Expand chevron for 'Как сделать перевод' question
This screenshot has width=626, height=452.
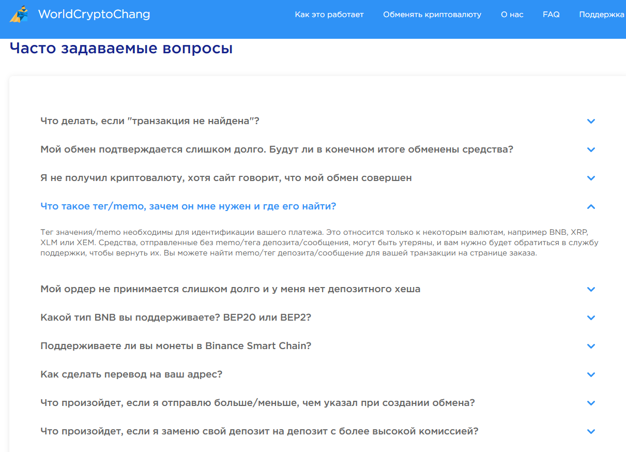(x=591, y=375)
